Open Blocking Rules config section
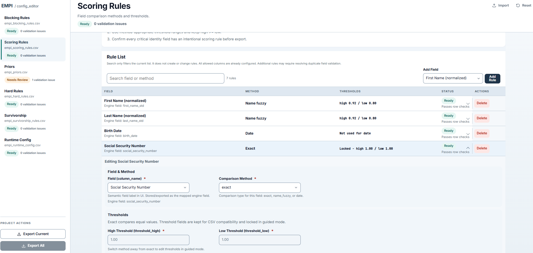533x253 pixels. (34, 24)
